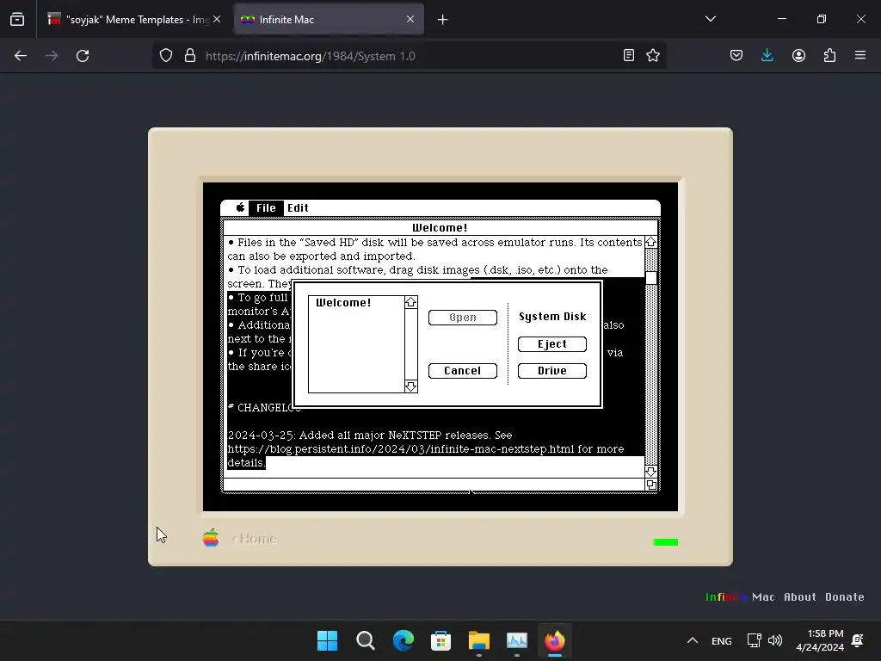Toggle reader view
This screenshot has height=661, width=881.
[629, 56]
